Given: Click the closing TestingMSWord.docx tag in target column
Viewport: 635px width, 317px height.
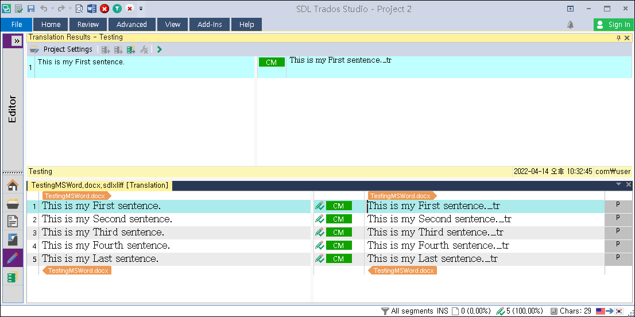Looking at the screenshot, I should 402,270.
